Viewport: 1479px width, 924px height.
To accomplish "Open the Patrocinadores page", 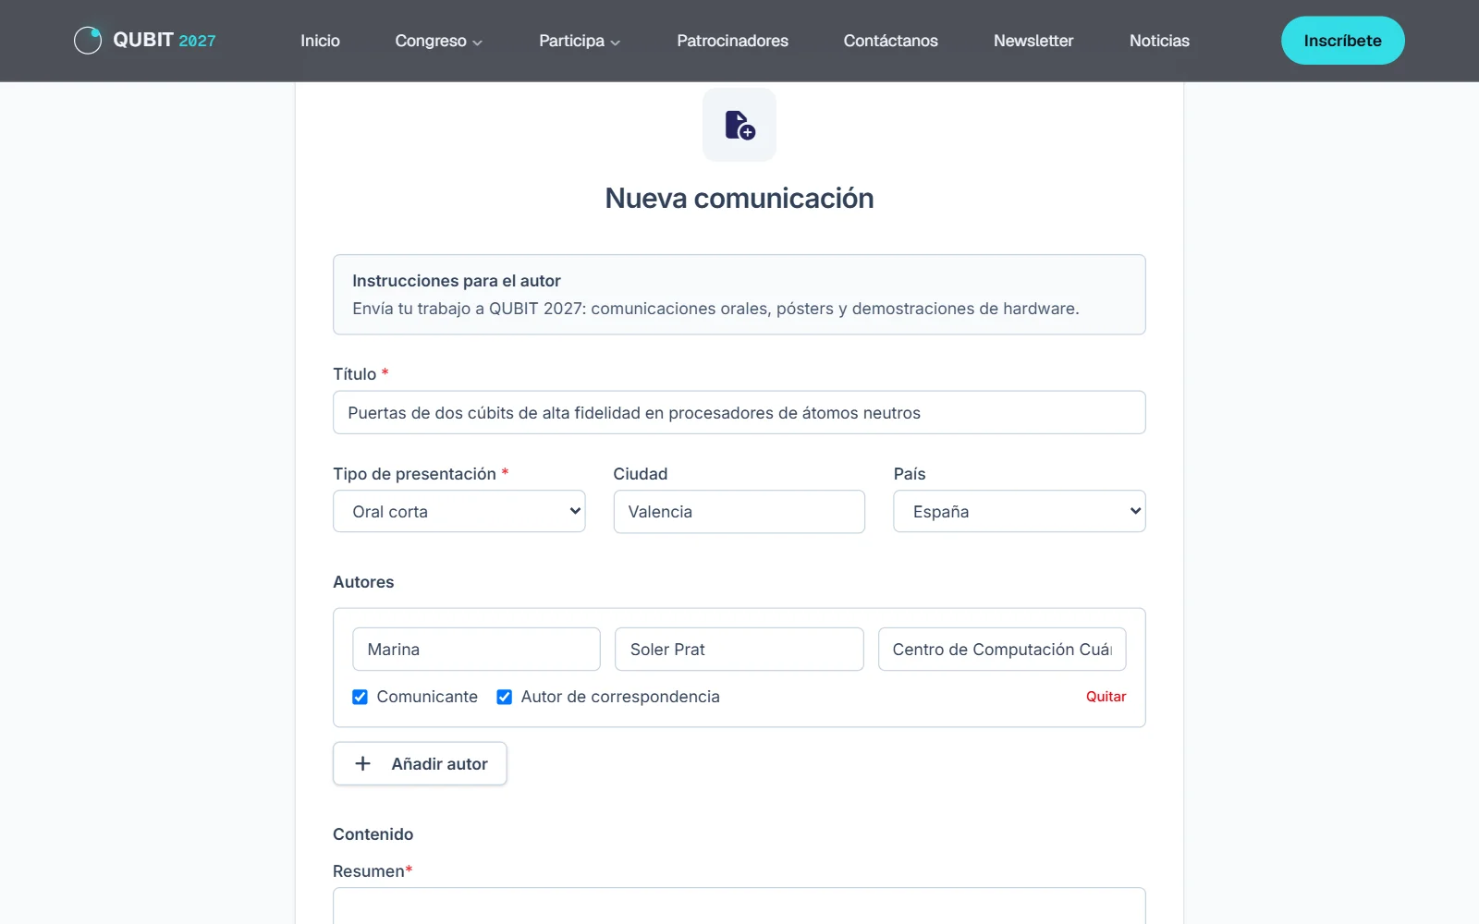I will point(732,41).
